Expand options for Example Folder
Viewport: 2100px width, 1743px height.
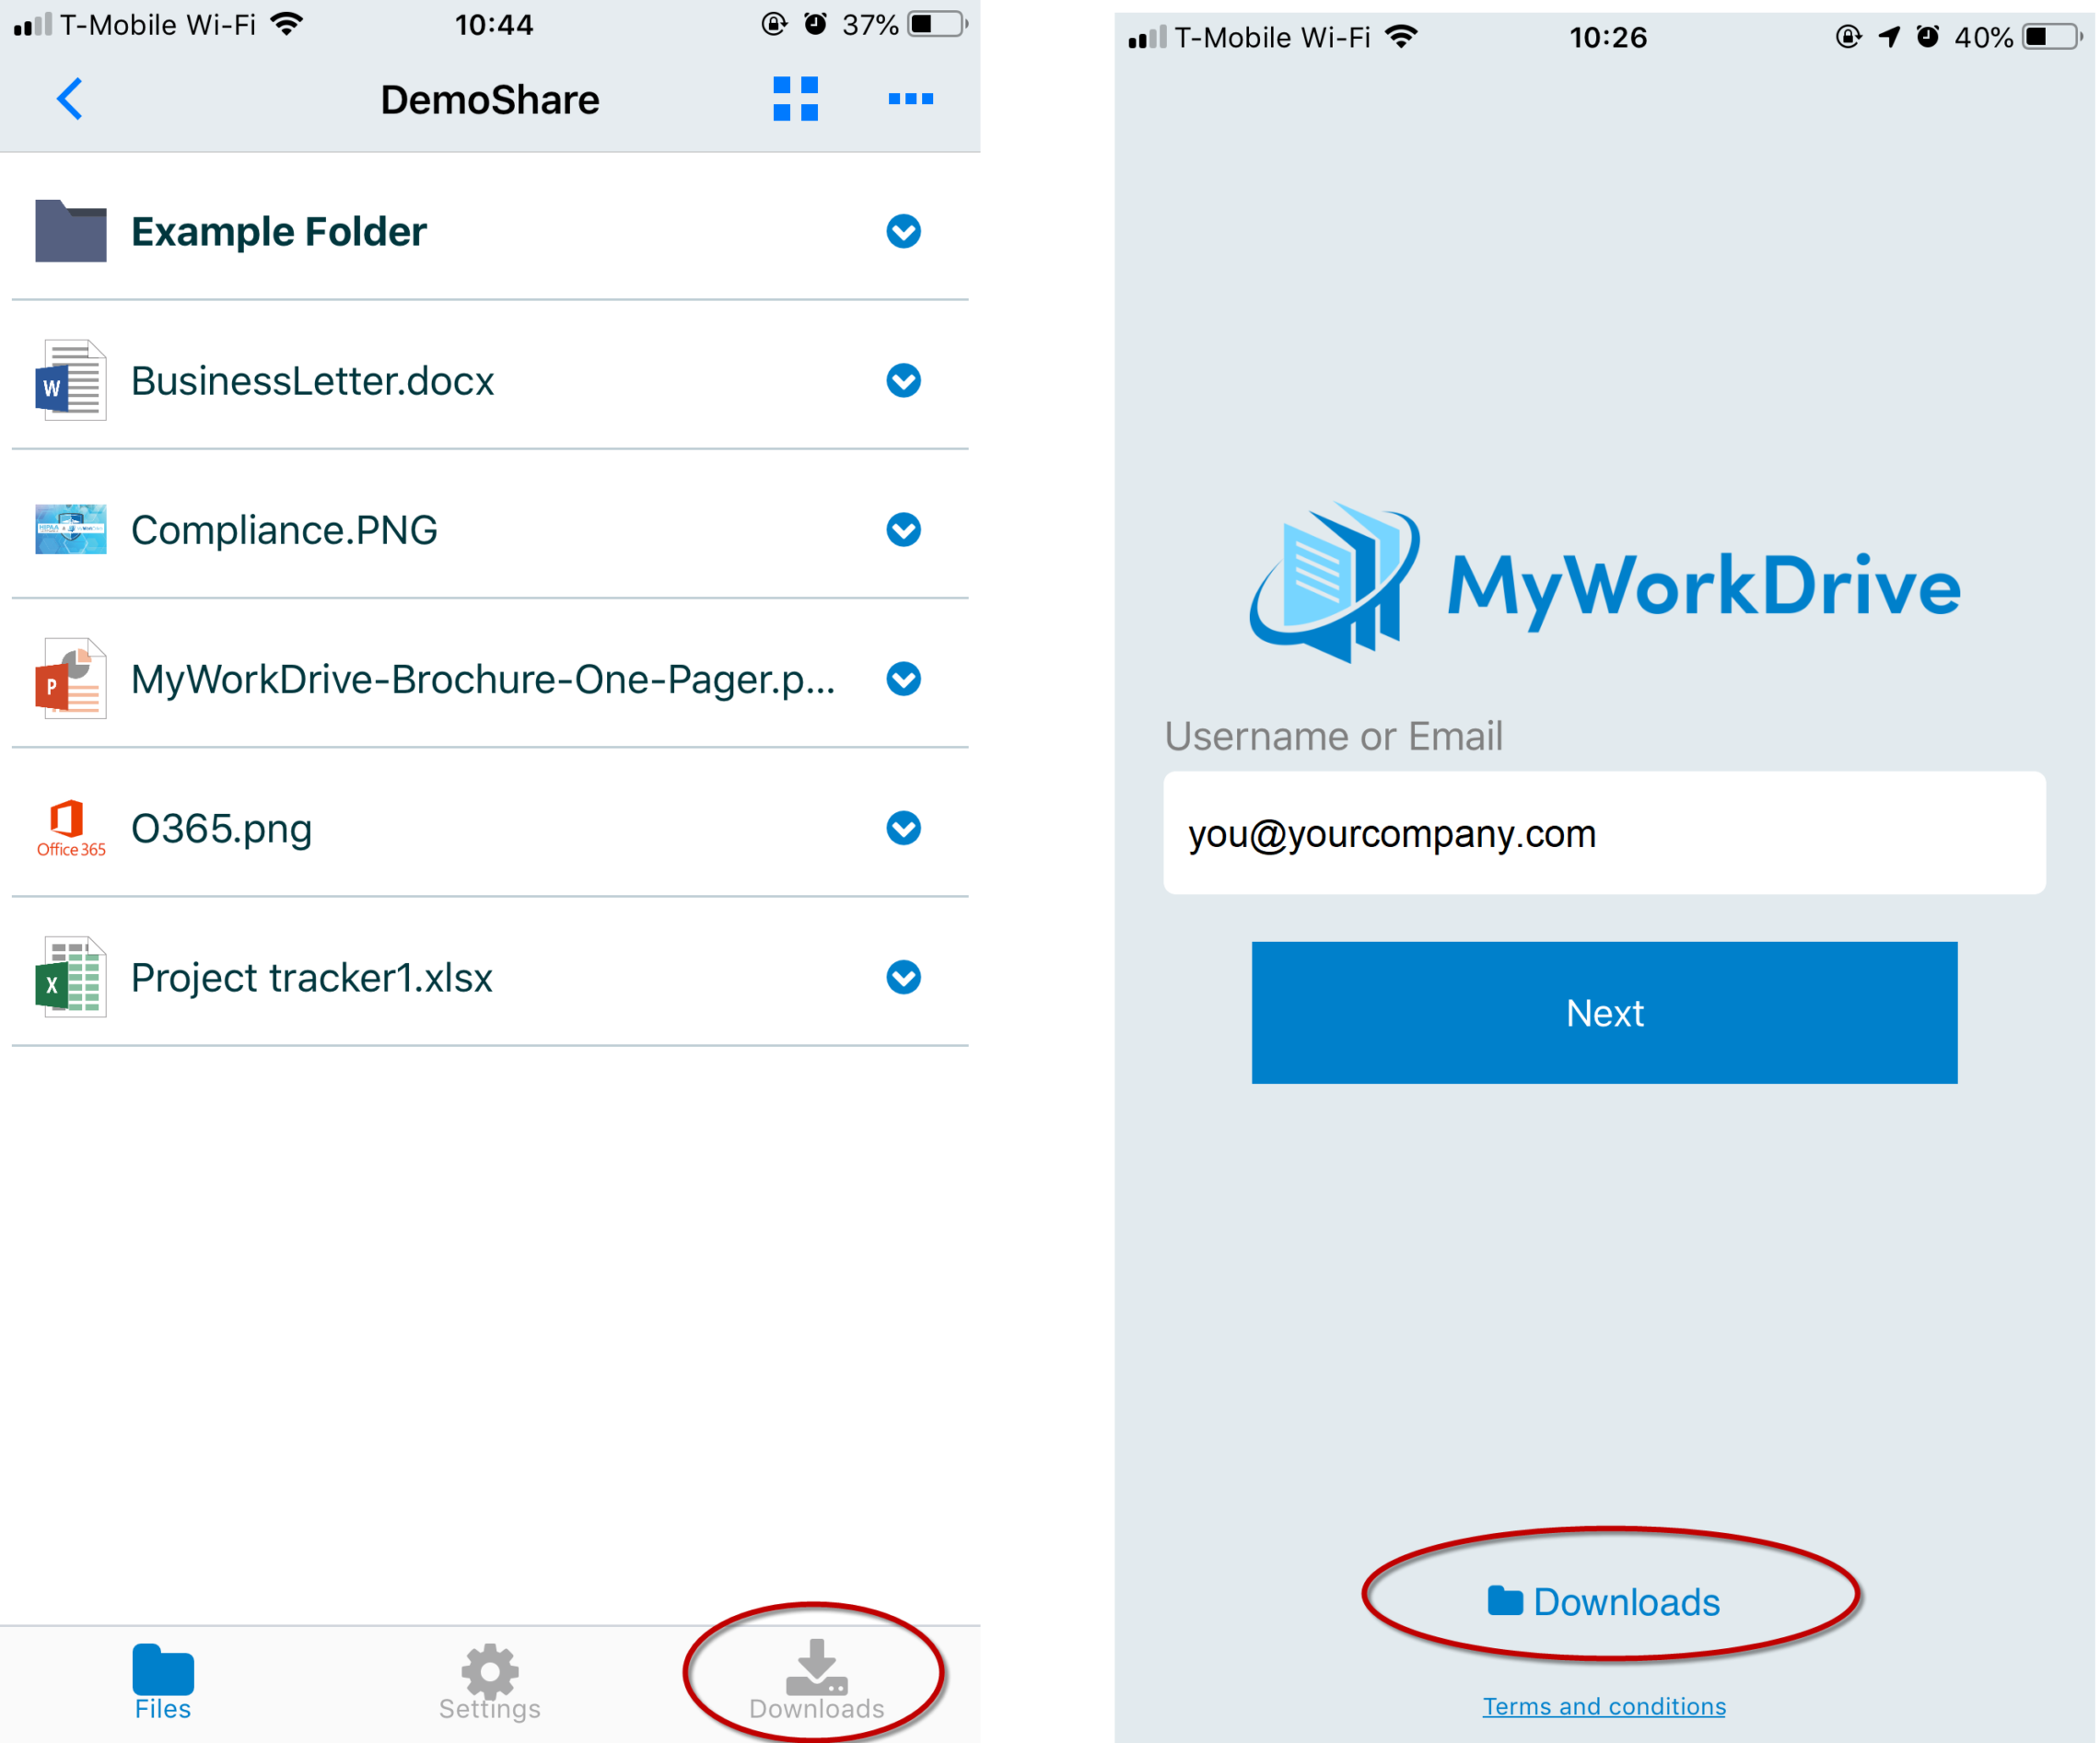point(903,231)
